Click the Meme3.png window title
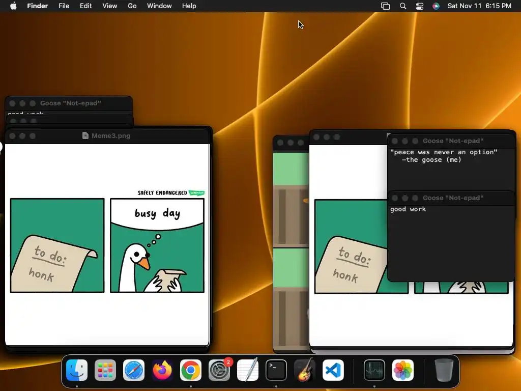The image size is (521, 391). point(110,135)
